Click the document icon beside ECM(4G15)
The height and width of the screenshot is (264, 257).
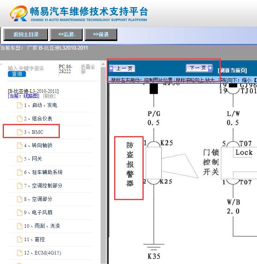click(x=20, y=253)
